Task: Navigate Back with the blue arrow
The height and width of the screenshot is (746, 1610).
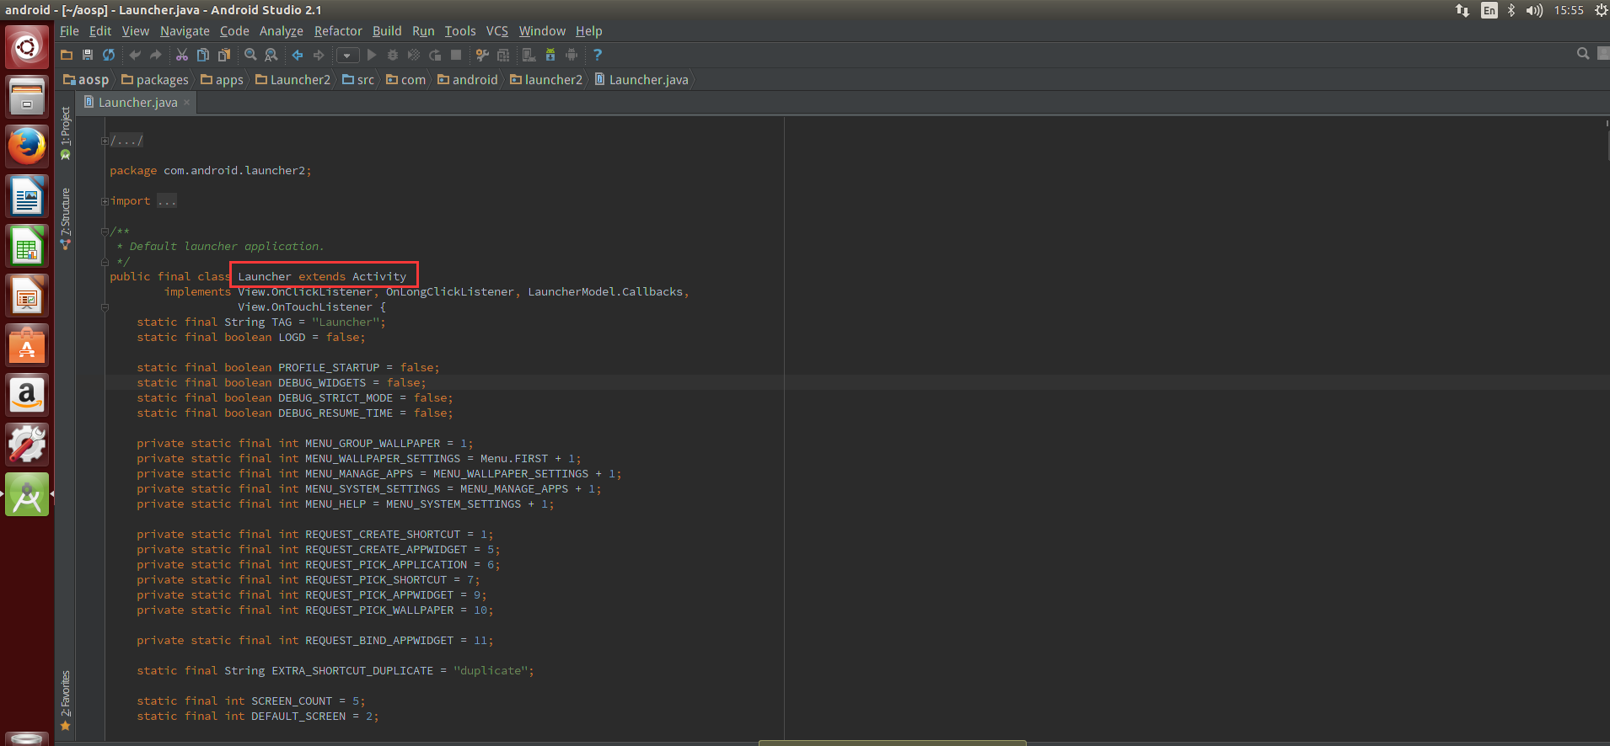Action: point(298,55)
